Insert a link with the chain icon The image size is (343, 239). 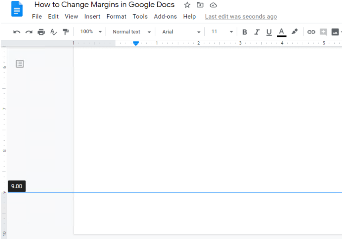click(311, 32)
